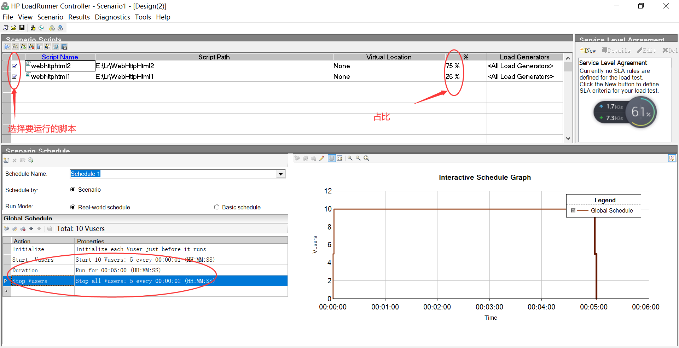Screen dimensions: 679x348
Task: Select the Stop Vusers action row
Action: 145,281
